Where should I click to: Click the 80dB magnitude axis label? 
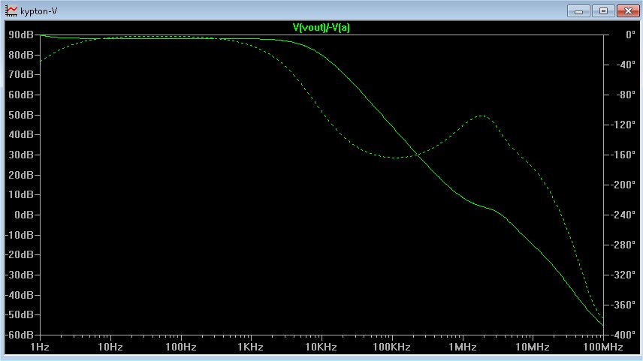pos(21,55)
